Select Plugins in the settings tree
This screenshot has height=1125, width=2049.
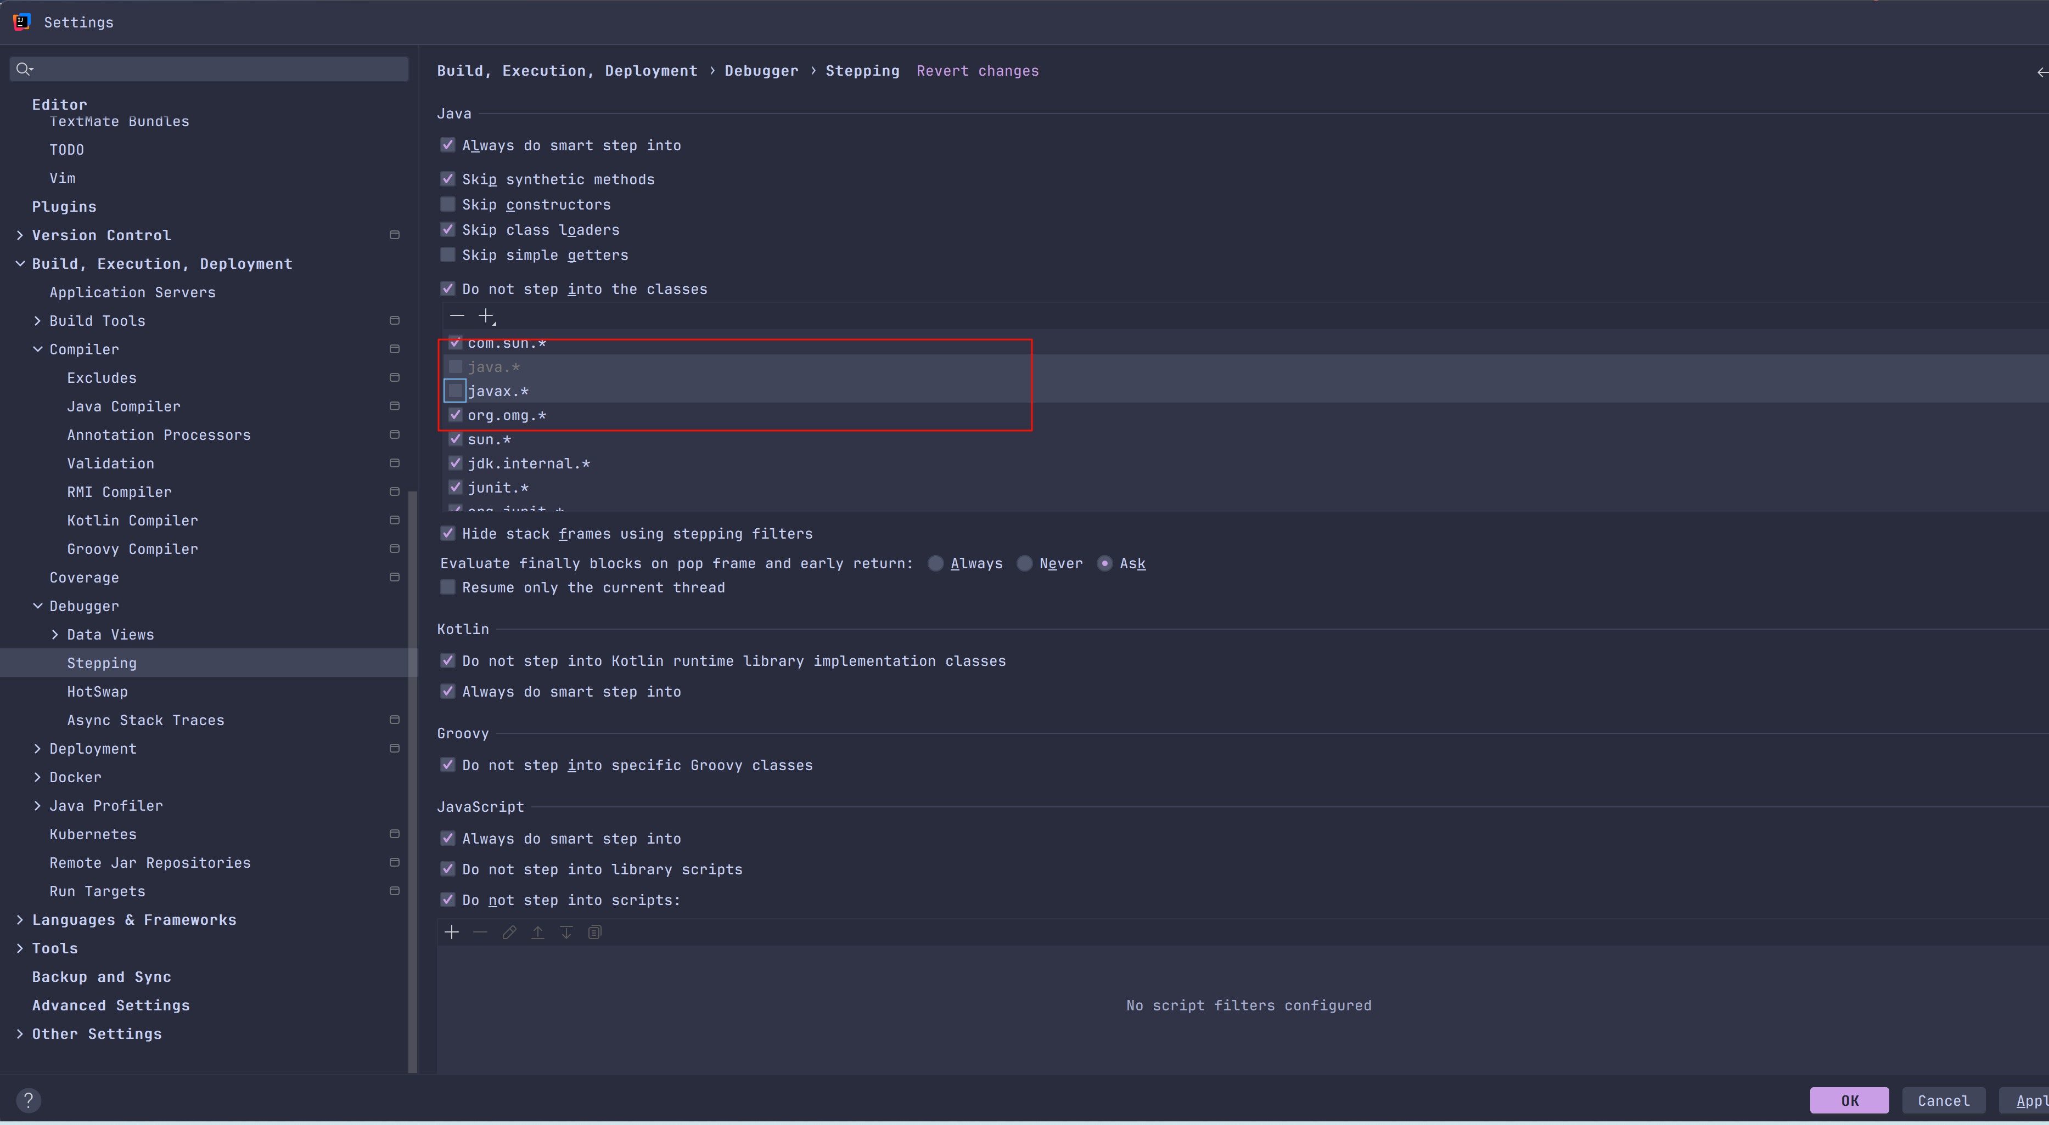point(64,207)
